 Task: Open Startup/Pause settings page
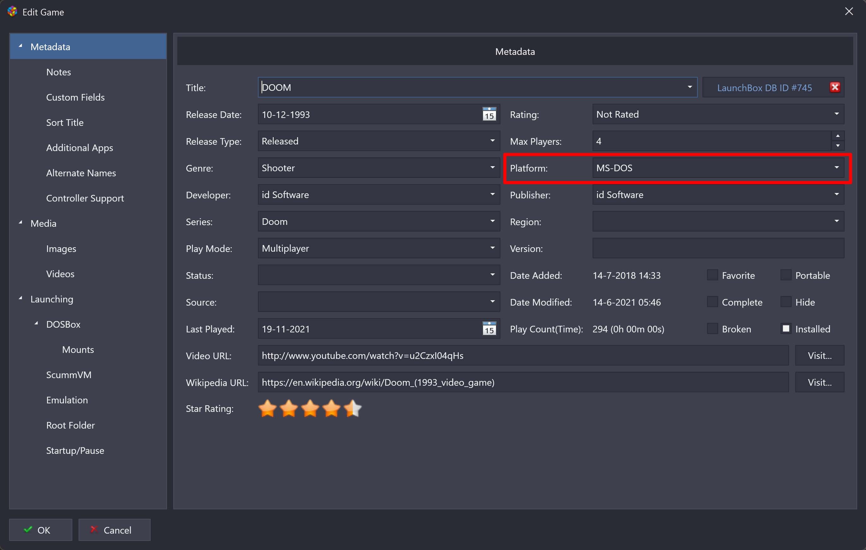point(75,450)
